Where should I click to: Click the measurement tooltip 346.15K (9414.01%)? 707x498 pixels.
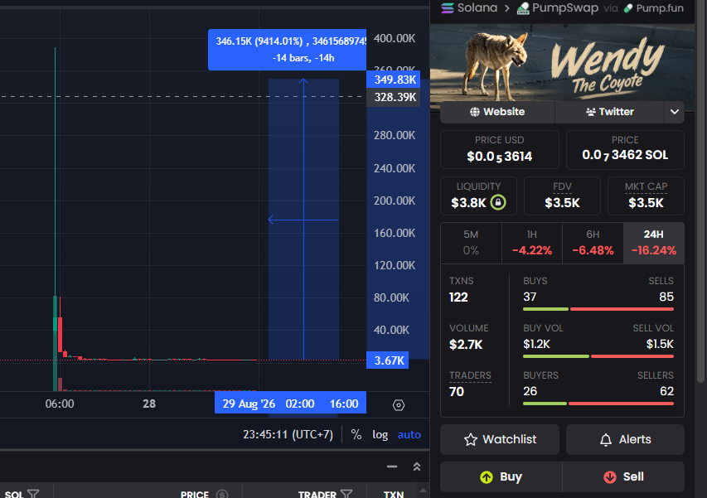[288, 50]
